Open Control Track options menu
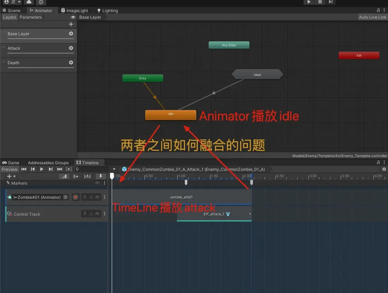The image size is (388, 293). point(105,213)
